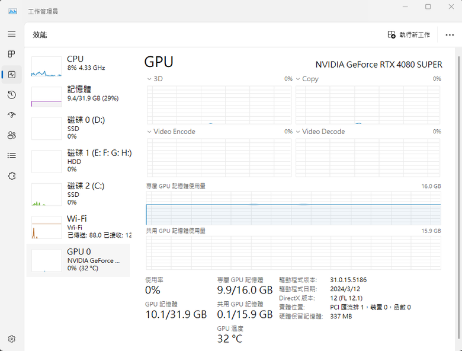Select GPU 0 in the performance list

[x=78, y=260]
